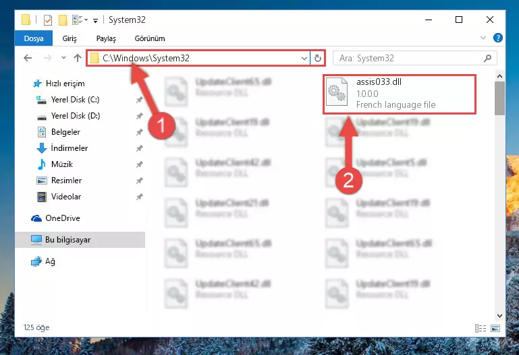
Task: Switch to the Görünüm ribbon tab
Action: tap(150, 38)
